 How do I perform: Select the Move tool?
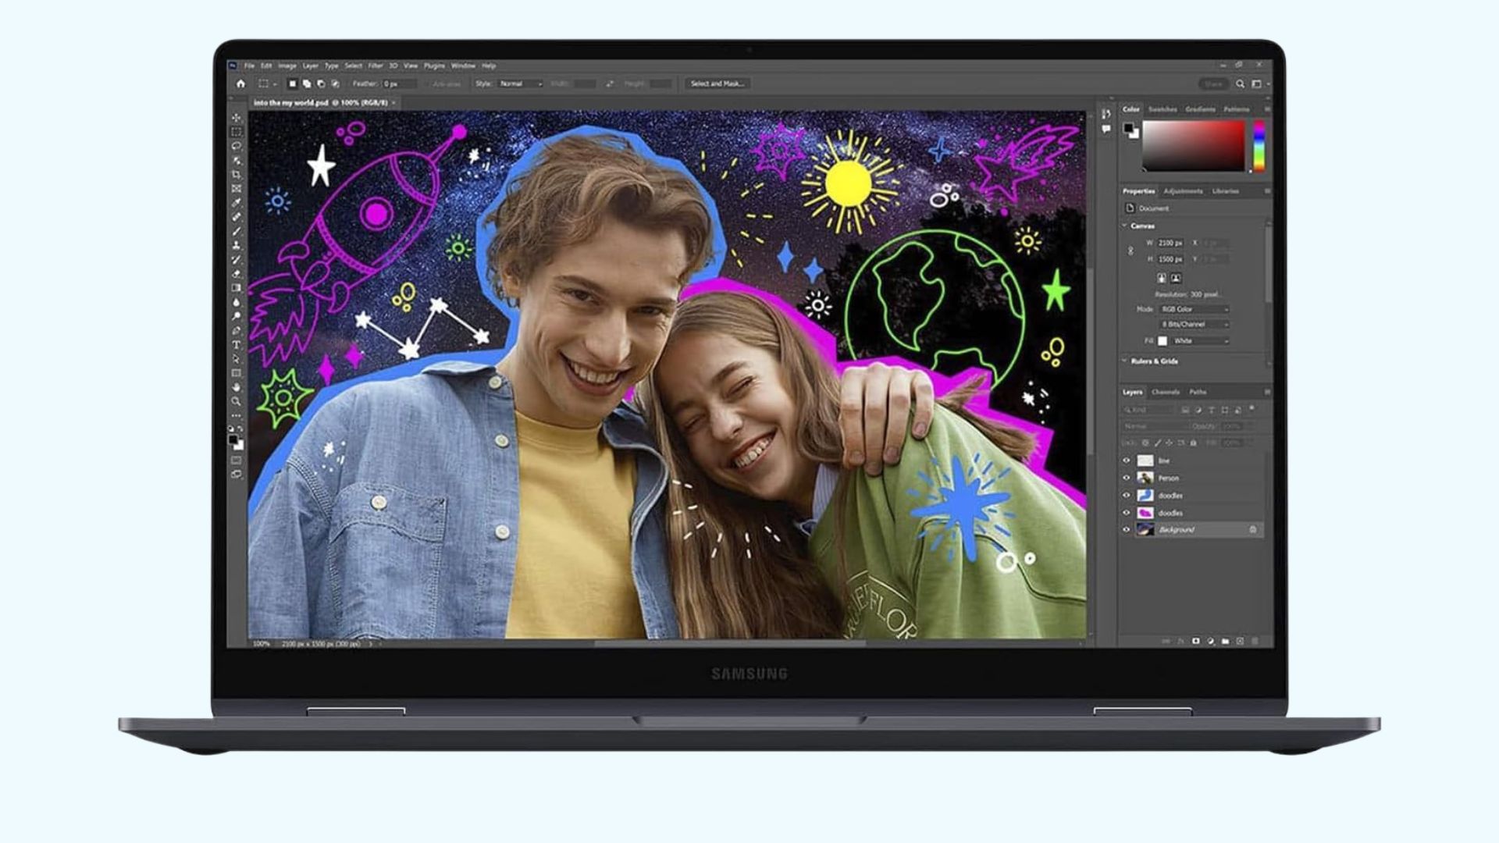pos(237,118)
